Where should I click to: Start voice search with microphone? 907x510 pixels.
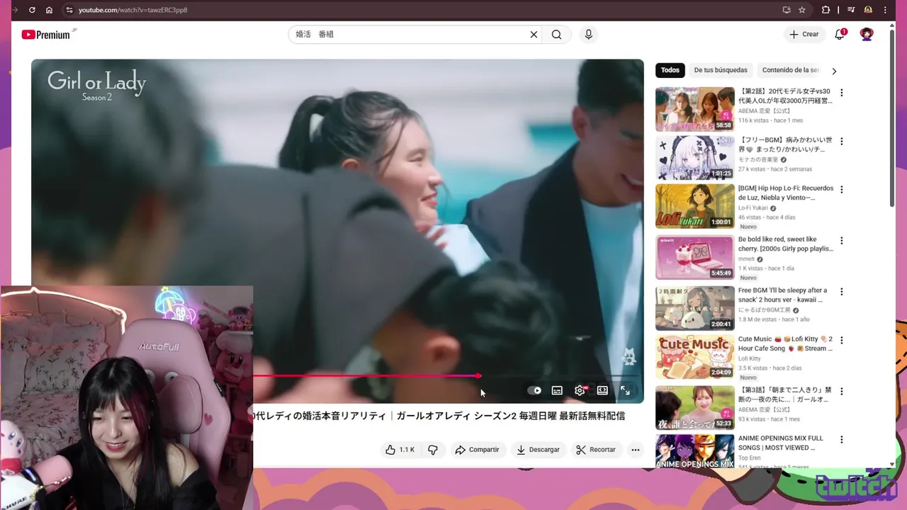588,35
